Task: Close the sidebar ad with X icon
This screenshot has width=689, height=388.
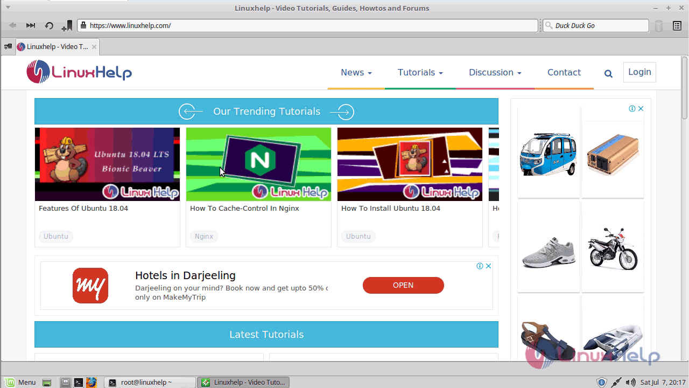Action: [x=641, y=108]
